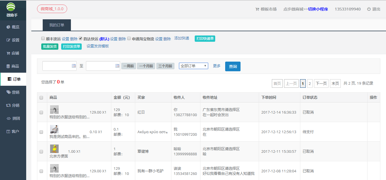Enable the 顺丰速运 courier checkbox
The image size is (386, 180).
[43, 38]
